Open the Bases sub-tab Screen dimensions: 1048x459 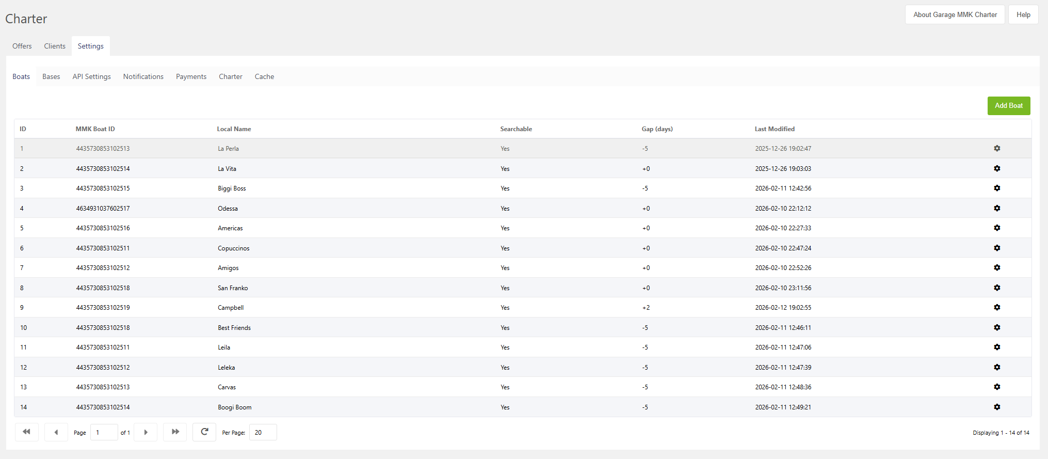51,76
